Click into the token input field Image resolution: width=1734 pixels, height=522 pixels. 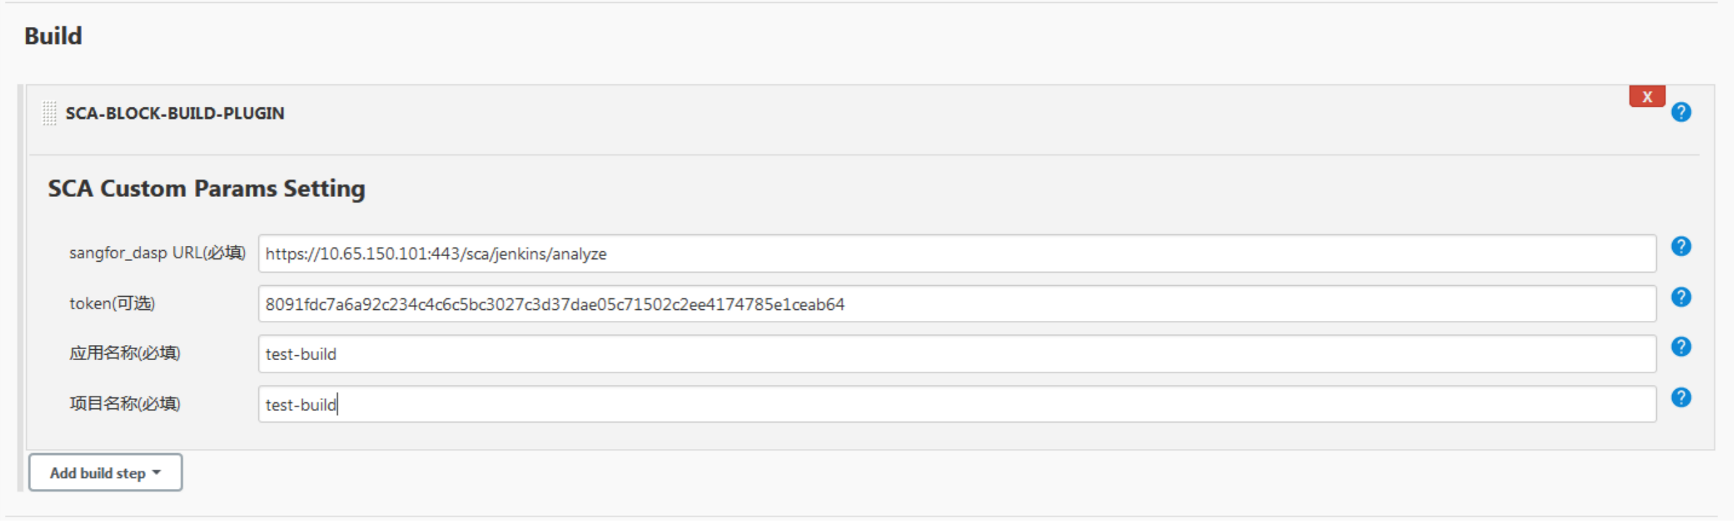956,304
